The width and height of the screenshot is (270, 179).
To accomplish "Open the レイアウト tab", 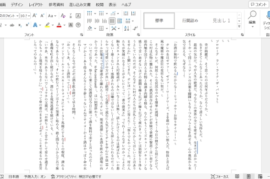I will point(36,5).
